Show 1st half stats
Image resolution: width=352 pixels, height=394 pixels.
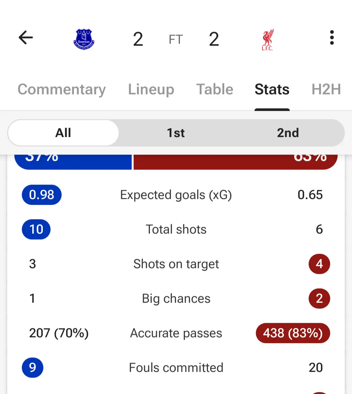(x=176, y=133)
